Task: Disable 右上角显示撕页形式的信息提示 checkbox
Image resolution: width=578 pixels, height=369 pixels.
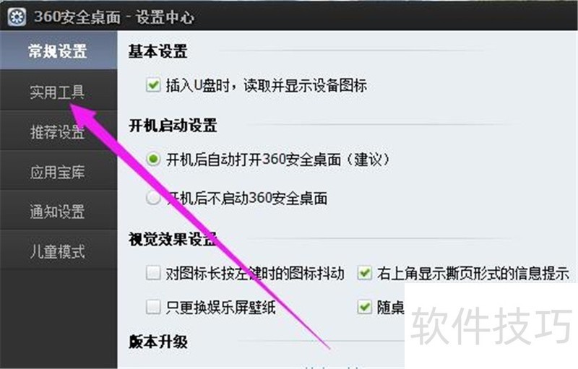Action: pyautogui.click(x=365, y=273)
